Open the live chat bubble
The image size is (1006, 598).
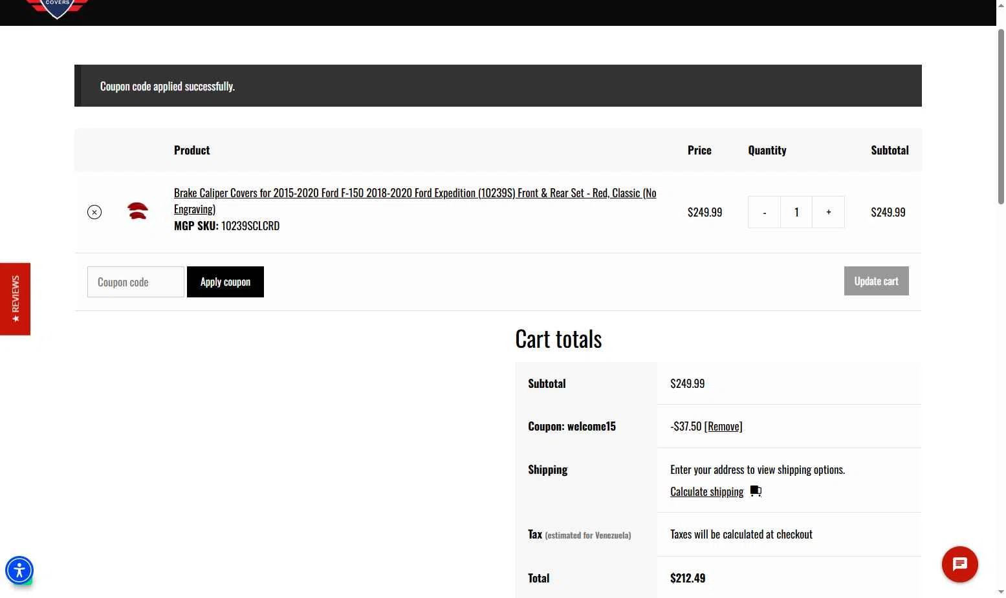pyautogui.click(x=960, y=564)
